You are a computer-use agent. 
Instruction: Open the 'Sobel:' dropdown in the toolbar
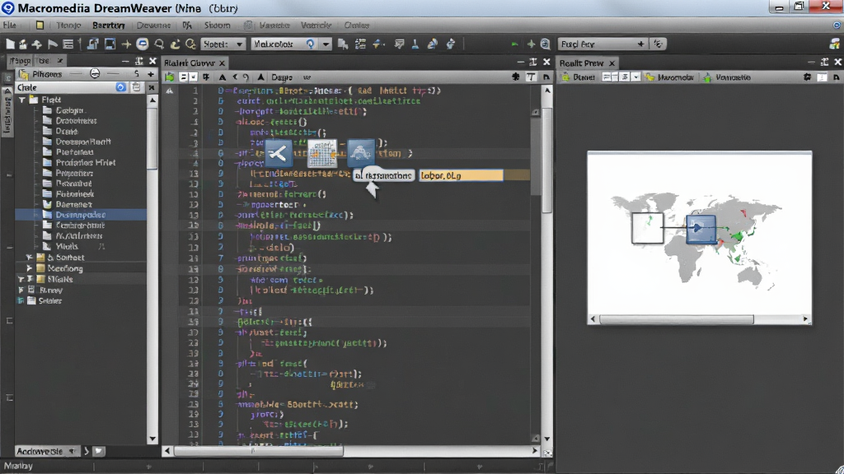pos(223,44)
